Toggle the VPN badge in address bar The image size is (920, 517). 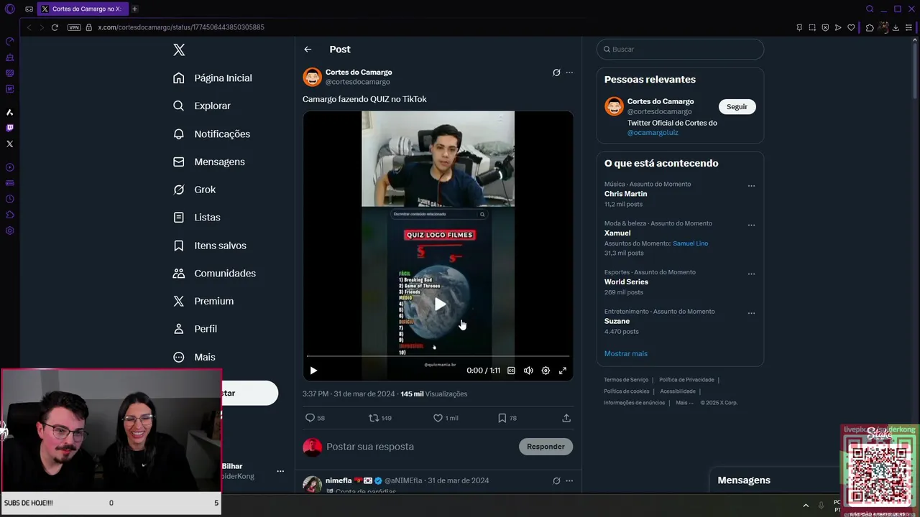tap(74, 27)
